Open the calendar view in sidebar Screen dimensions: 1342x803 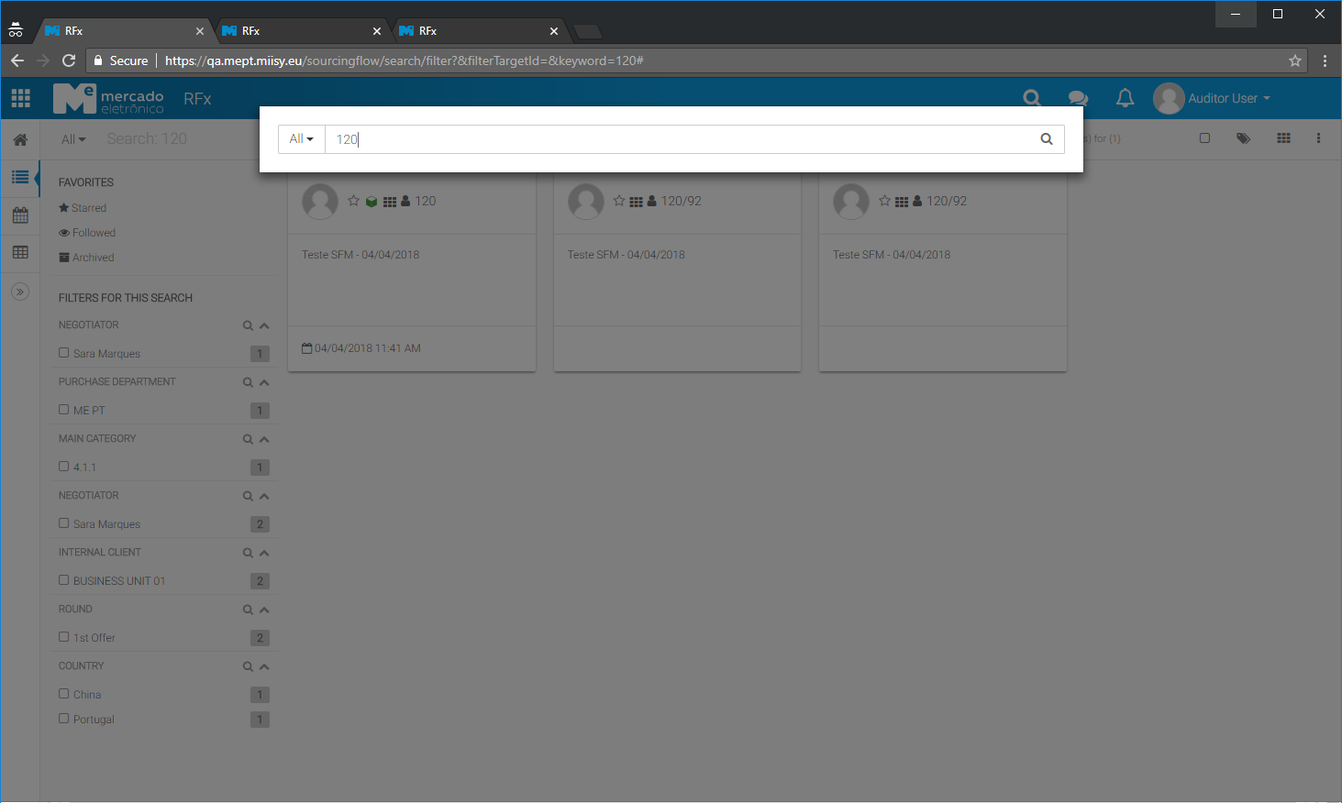(20, 215)
